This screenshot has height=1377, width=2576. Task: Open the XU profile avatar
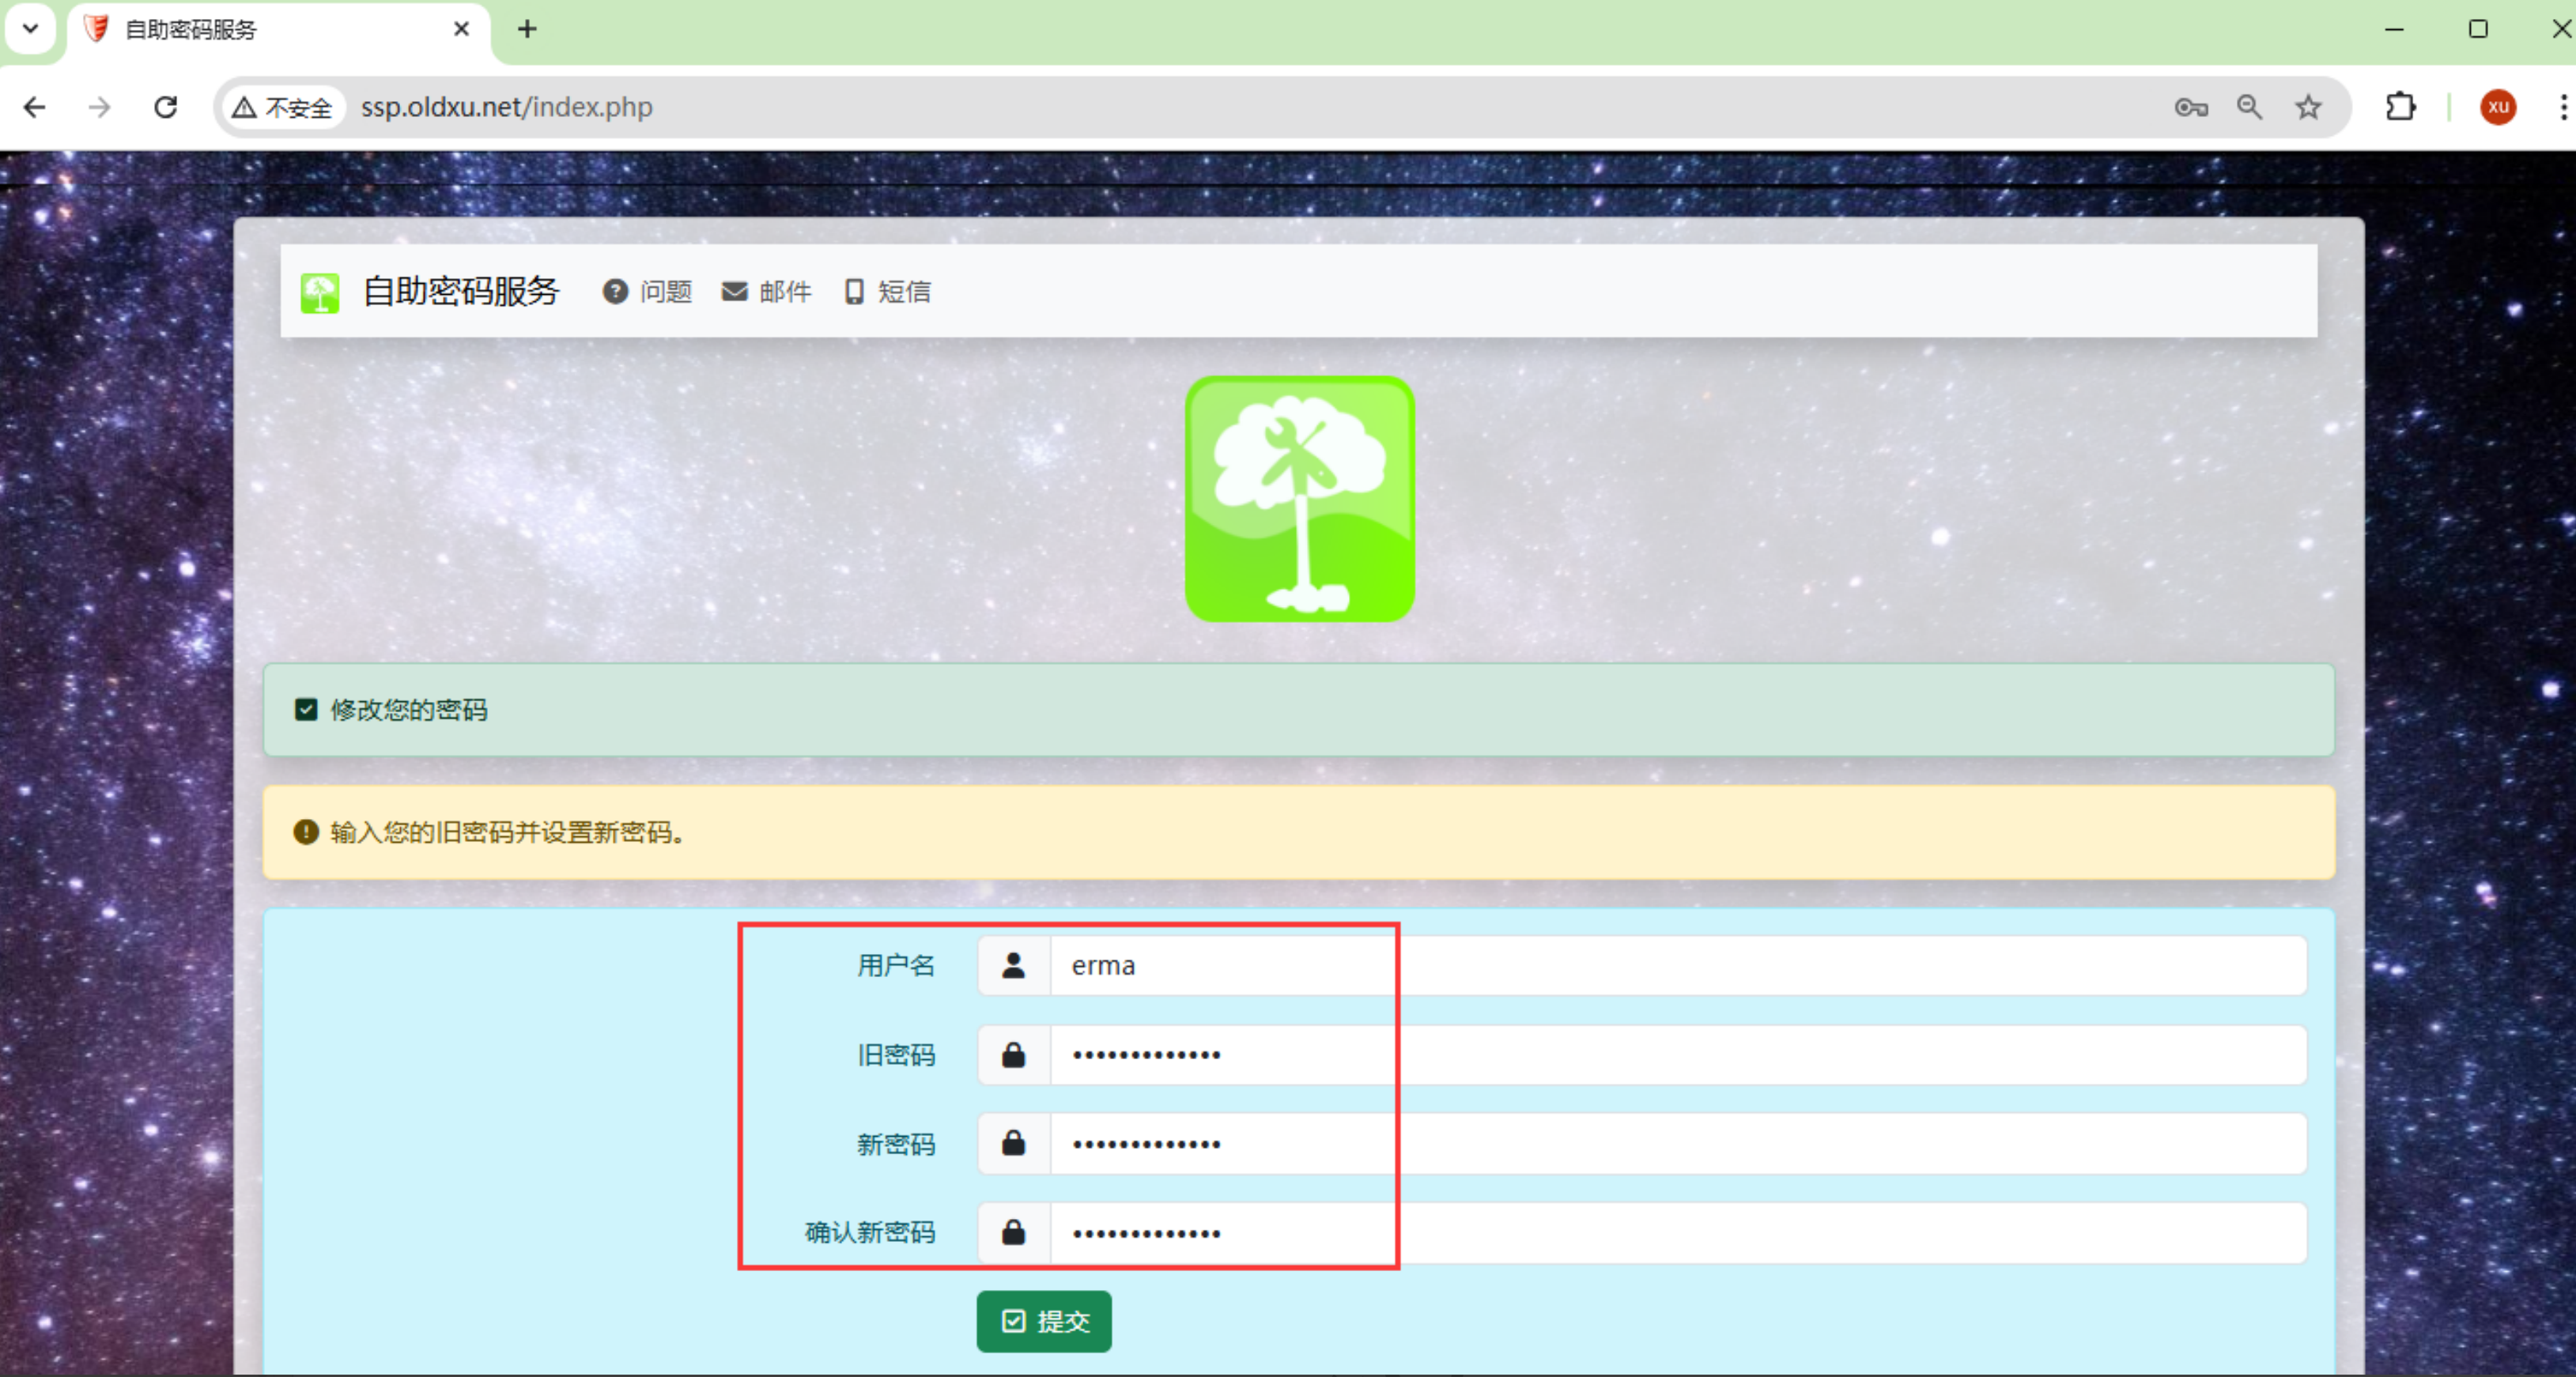pos(2497,107)
